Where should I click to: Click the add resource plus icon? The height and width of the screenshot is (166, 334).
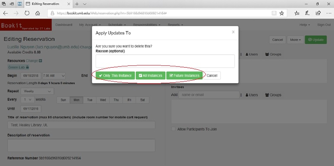[41, 61]
